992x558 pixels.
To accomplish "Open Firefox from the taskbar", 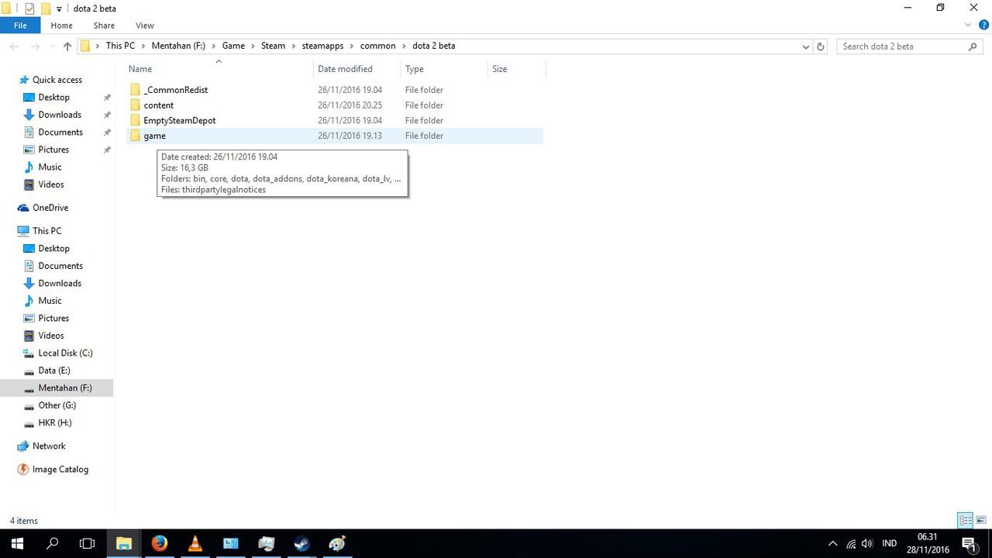I will pos(159,543).
